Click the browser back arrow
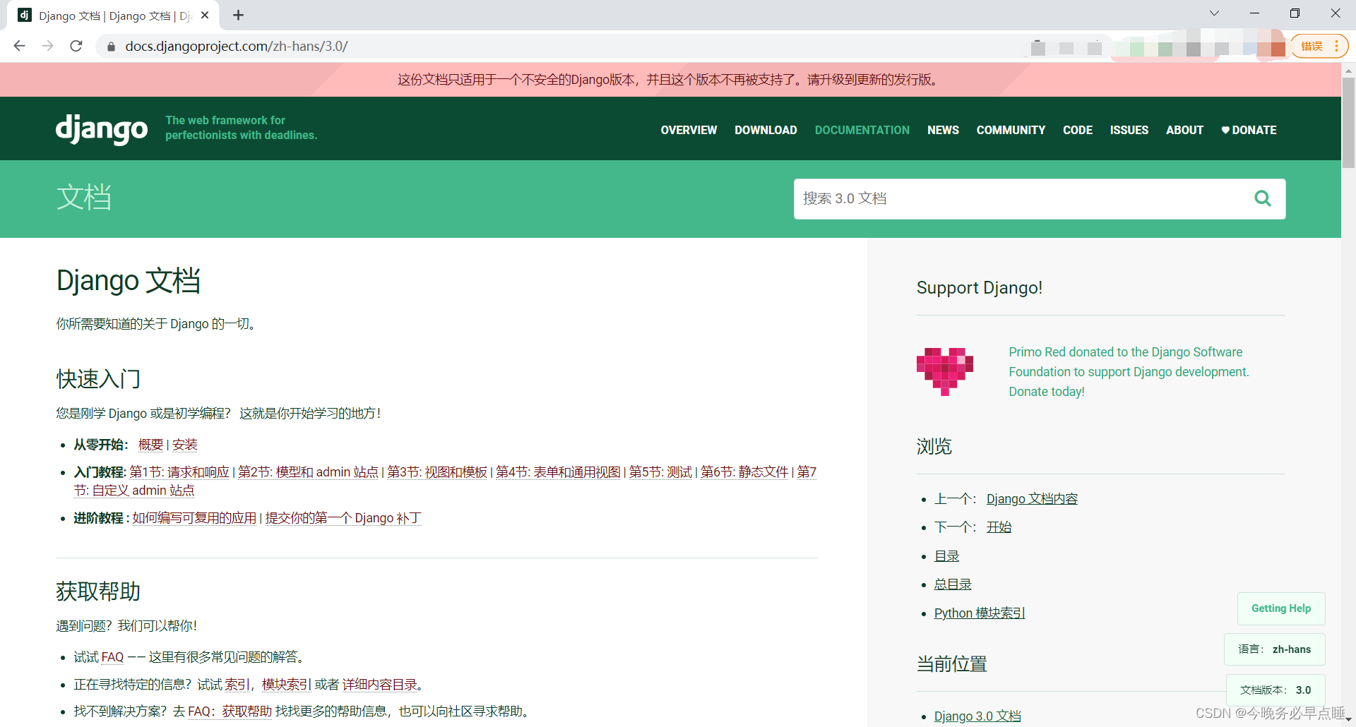The width and height of the screenshot is (1356, 727). tap(20, 46)
